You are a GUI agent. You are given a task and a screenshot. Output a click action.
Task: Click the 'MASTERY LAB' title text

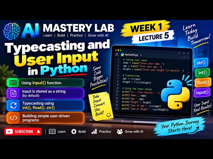point(79,28)
